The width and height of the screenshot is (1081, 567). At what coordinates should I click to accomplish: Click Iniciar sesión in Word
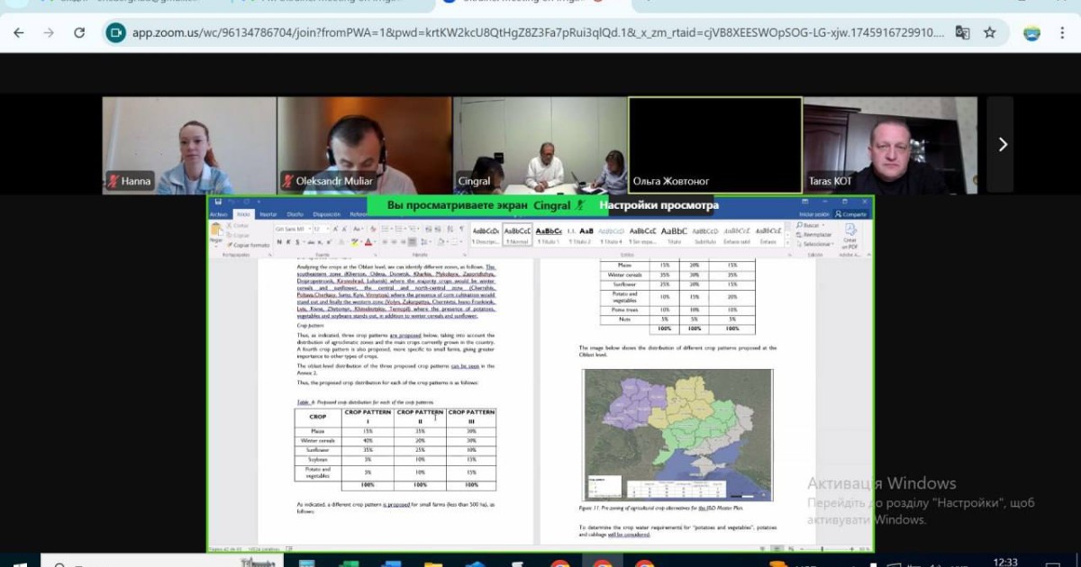click(814, 214)
